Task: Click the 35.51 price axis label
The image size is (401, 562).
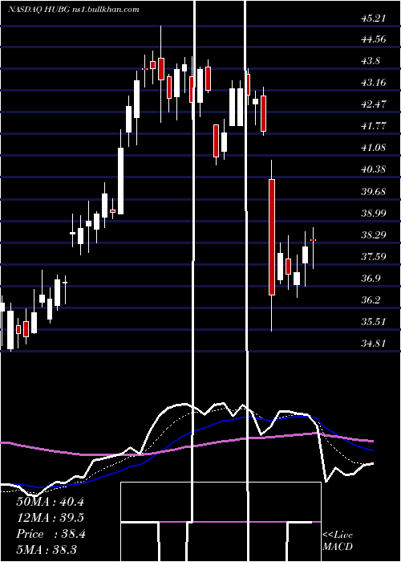Action: [374, 321]
